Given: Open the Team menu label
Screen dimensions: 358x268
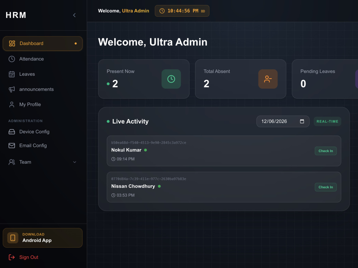Looking at the screenshot, I should [25, 162].
